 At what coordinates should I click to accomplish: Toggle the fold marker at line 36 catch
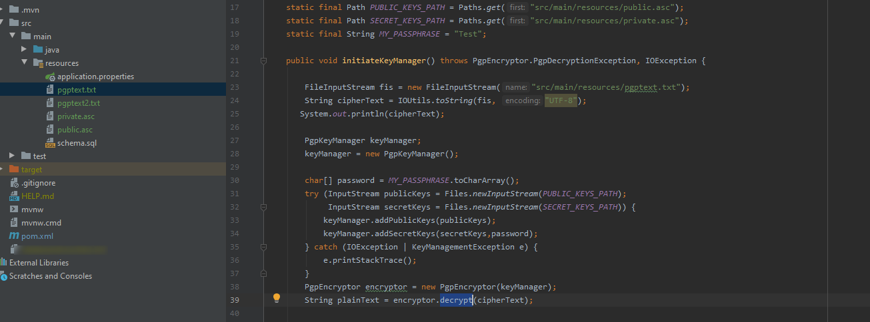pyautogui.click(x=264, y=247)
